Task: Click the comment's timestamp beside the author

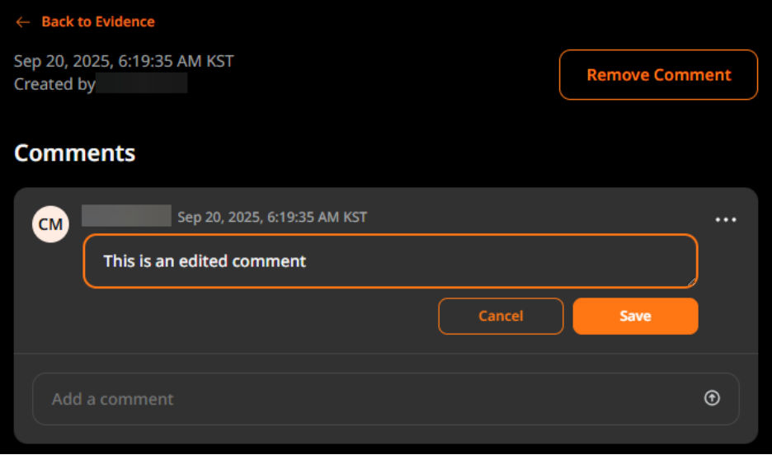Action: coord(272,218)
